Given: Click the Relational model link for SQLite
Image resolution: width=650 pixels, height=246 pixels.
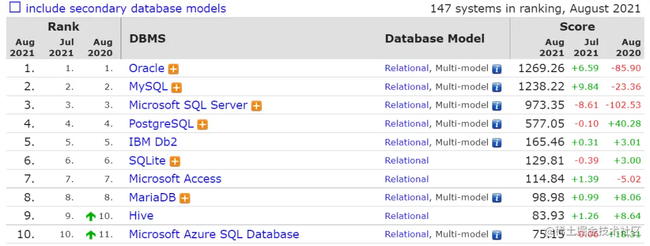Looking at the screenshot, I should coord(407,161).
